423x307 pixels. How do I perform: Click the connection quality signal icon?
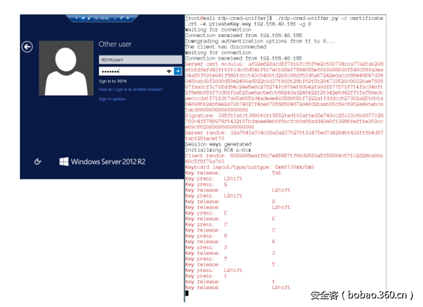pyautogui.click(x=89, y=18)
